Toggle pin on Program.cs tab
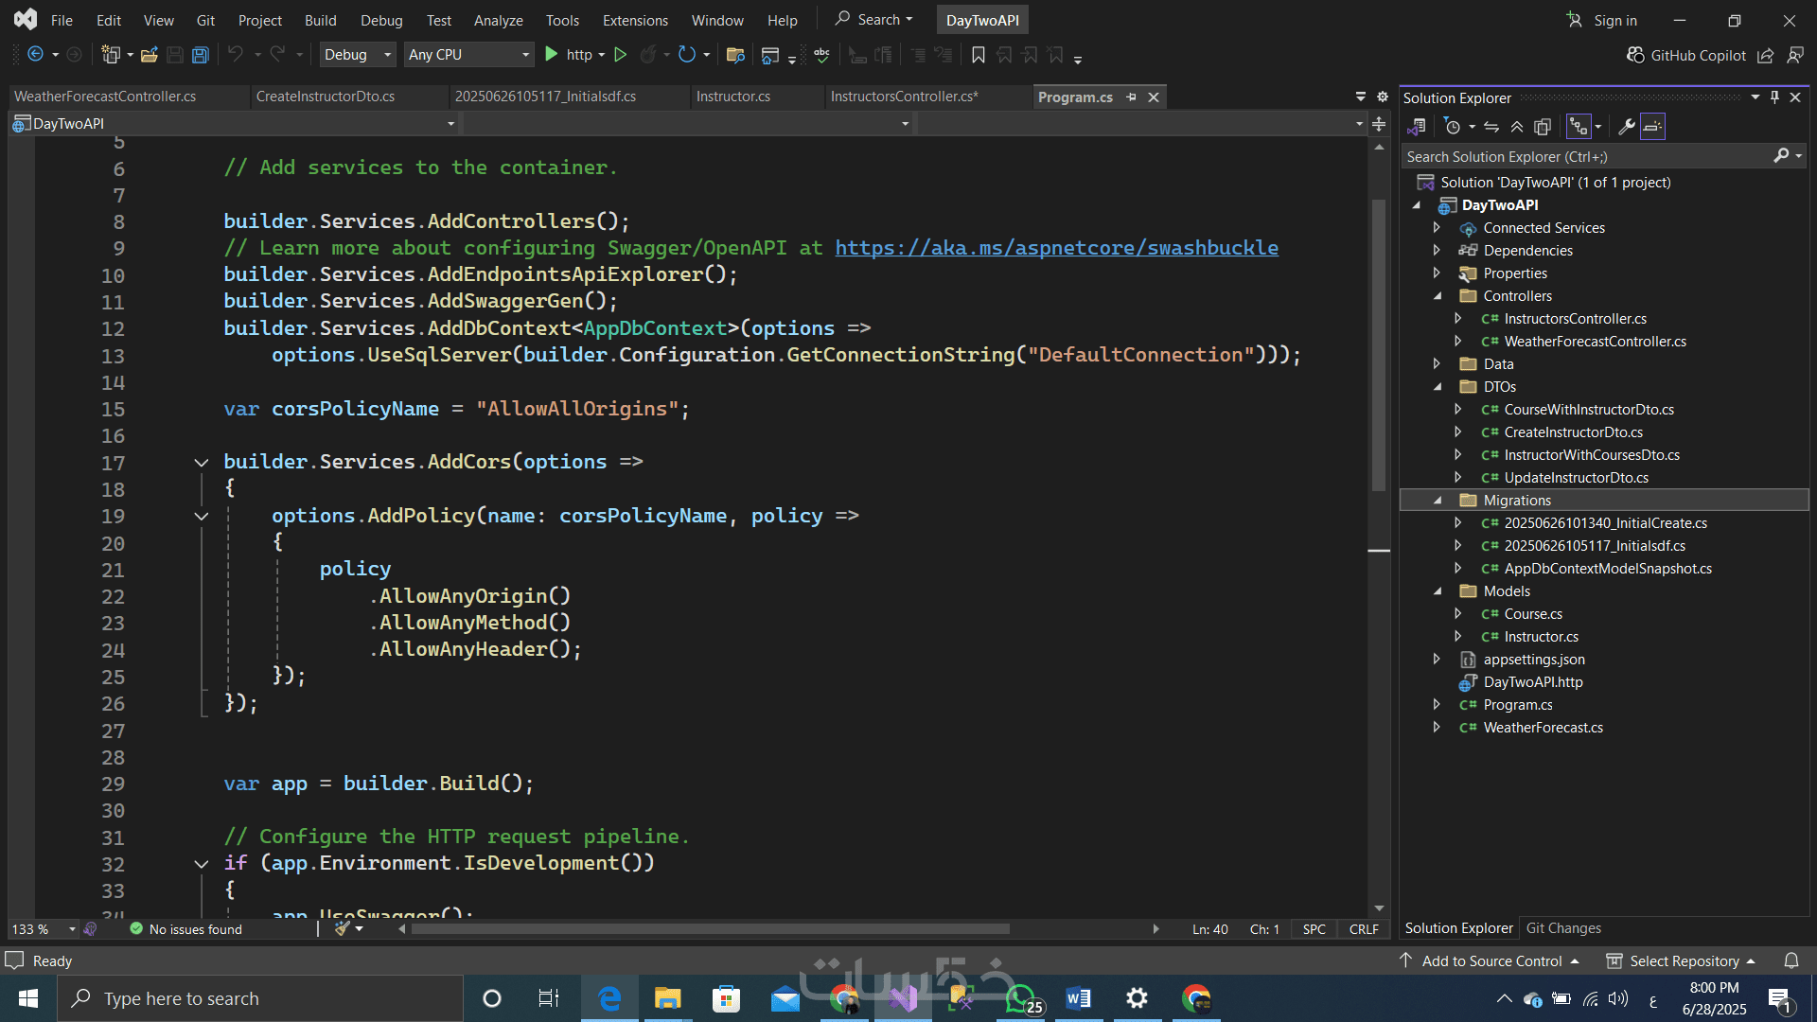 [x=1132, y=97]
